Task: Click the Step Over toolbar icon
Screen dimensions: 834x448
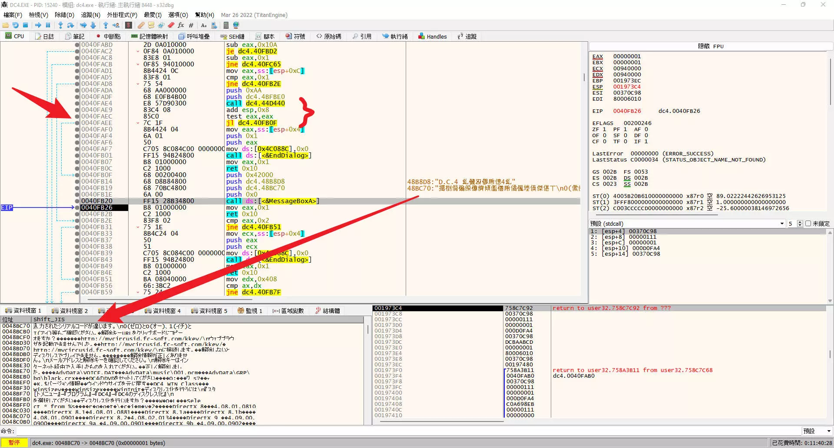Action: (x=71, y=25)
